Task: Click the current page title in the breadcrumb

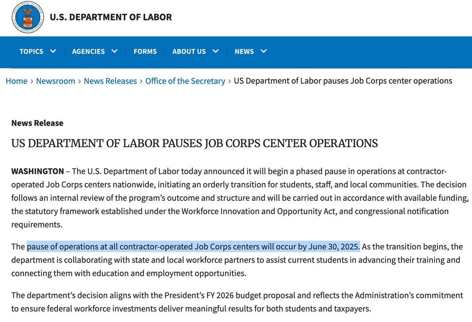Action: pos(343,81)
